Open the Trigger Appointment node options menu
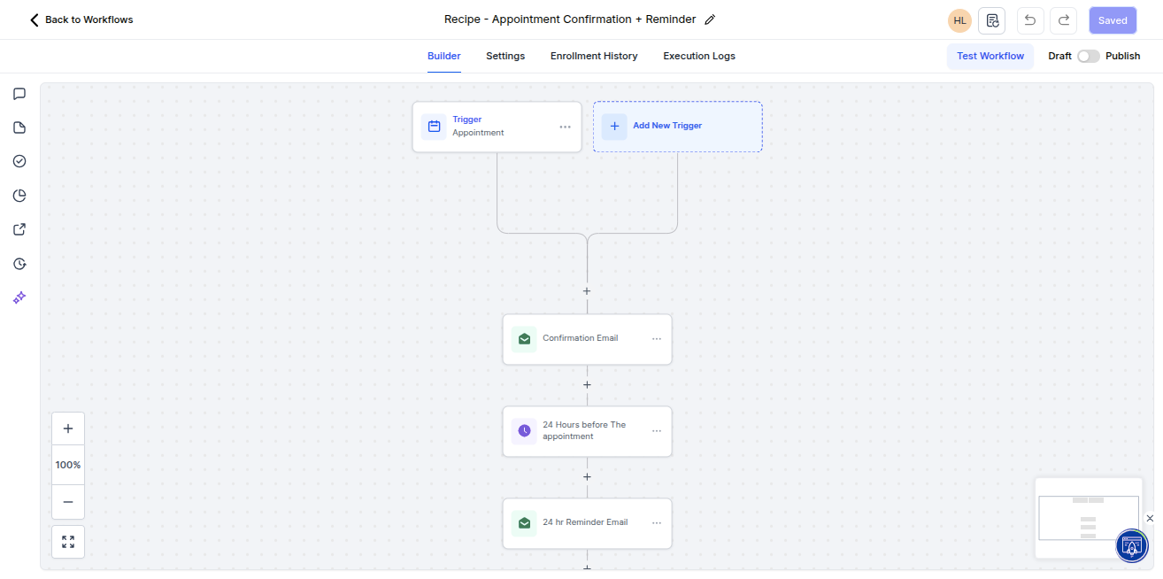 (x=565, y=127)
